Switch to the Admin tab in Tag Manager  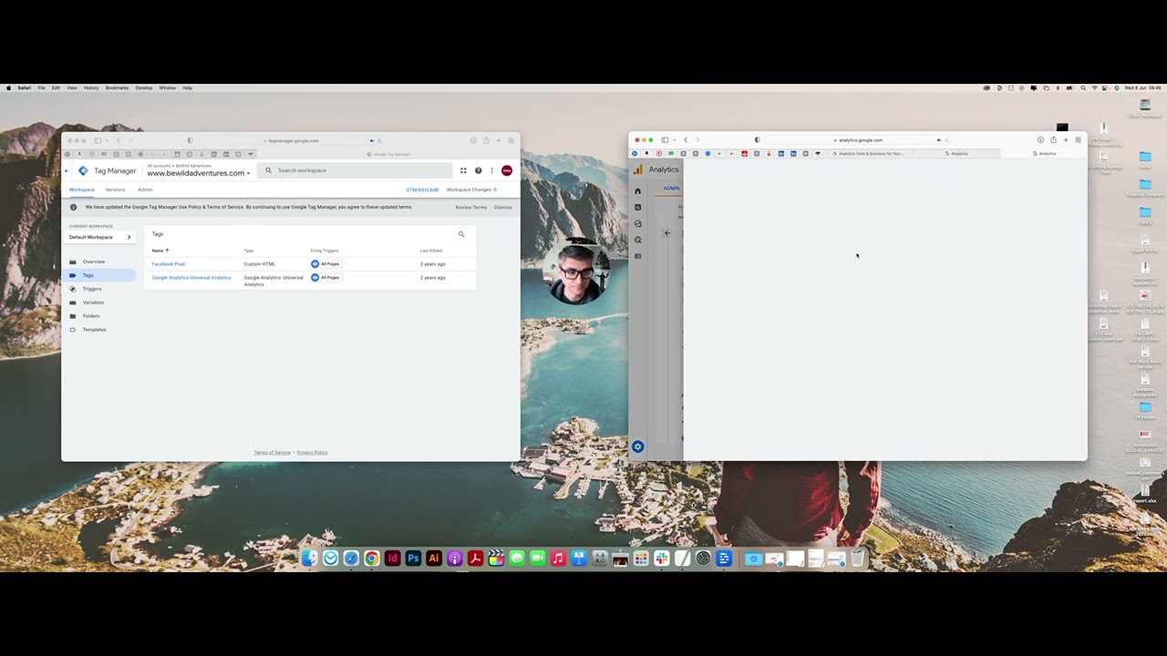coord(145,190)
